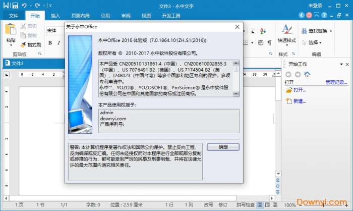Click the horizontal scrollbar right arrow

pyautogui.click(x=272, y=198)
